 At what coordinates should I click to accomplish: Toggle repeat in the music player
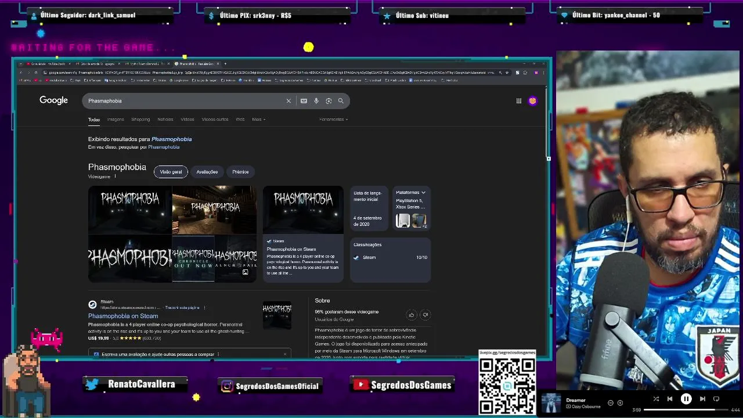pyautogui.click(x=716, y=399)
